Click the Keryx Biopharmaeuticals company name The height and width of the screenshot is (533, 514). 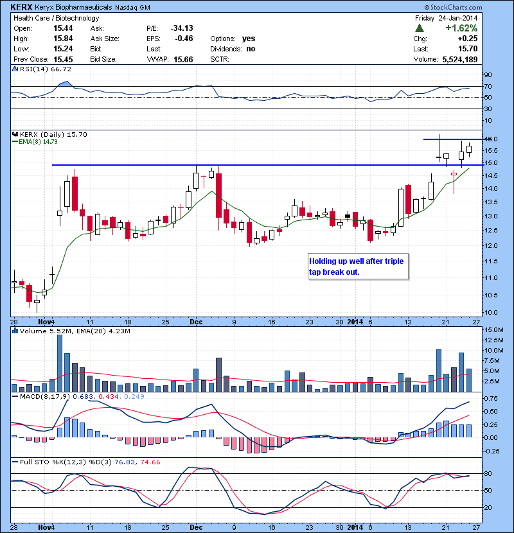tap(73, 7)
